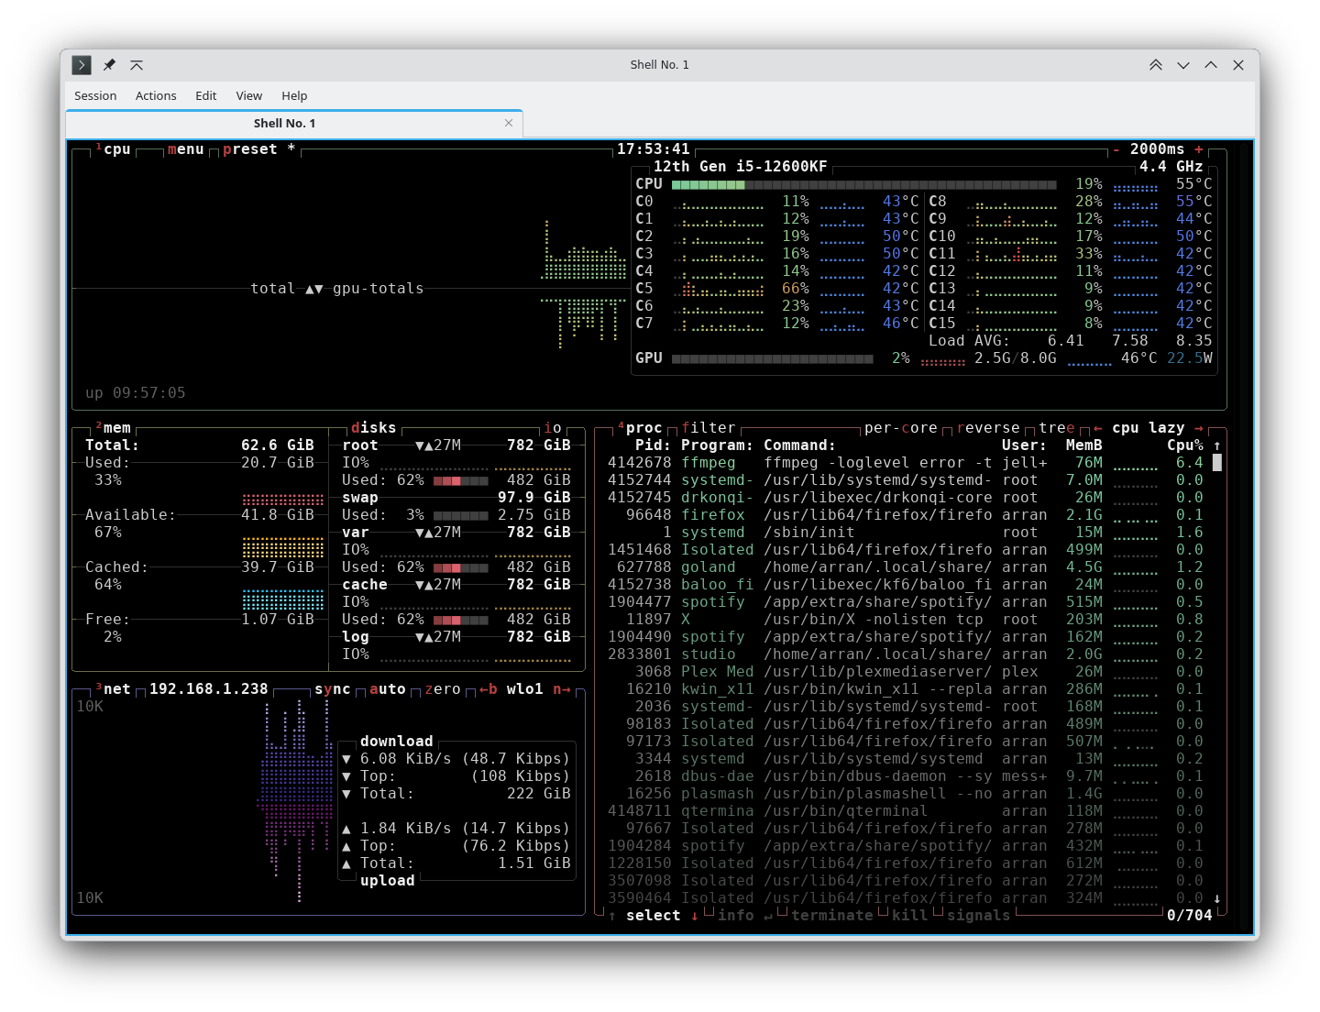Click zero to reset net totals
This screenshot has height=1012, width=1320.
(443, 689)
